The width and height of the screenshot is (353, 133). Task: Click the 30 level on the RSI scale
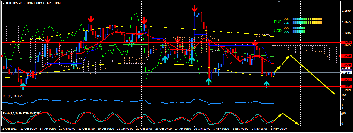(x=343, y=105)
